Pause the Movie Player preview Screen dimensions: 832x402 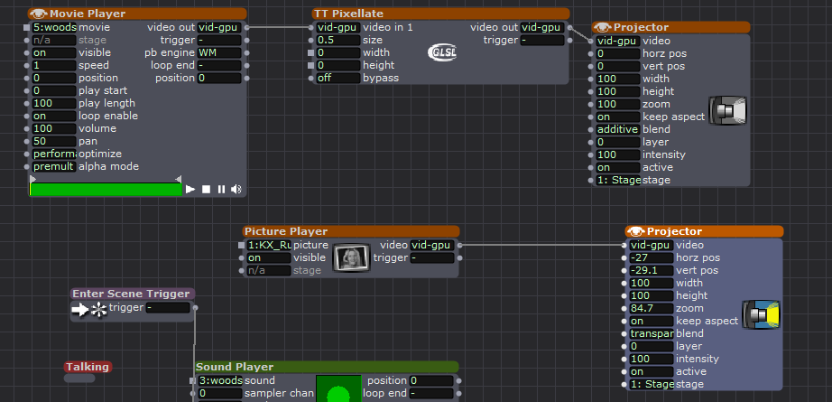pyautogui.click(x=221, y=190)
